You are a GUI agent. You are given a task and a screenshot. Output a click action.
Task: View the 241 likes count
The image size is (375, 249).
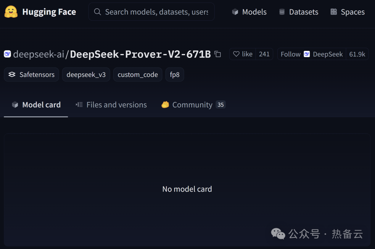[x=264, y=54]
